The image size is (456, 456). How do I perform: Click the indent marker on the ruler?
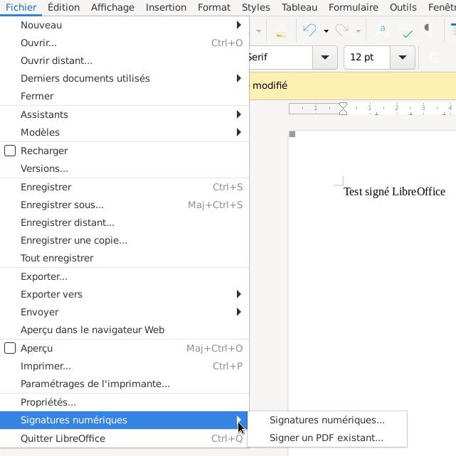pyautogui.click(x=343, y=109)
